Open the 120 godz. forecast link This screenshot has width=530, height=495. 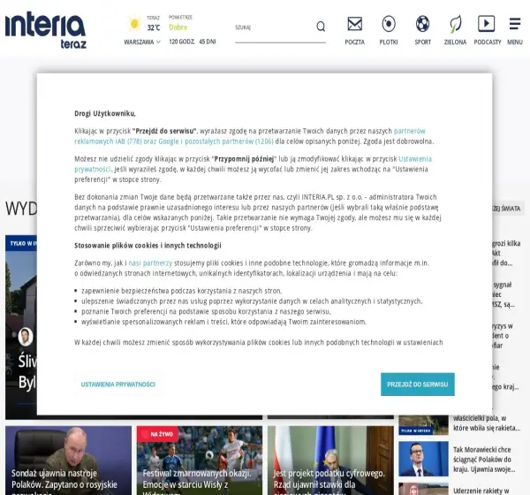pos(181,42)
